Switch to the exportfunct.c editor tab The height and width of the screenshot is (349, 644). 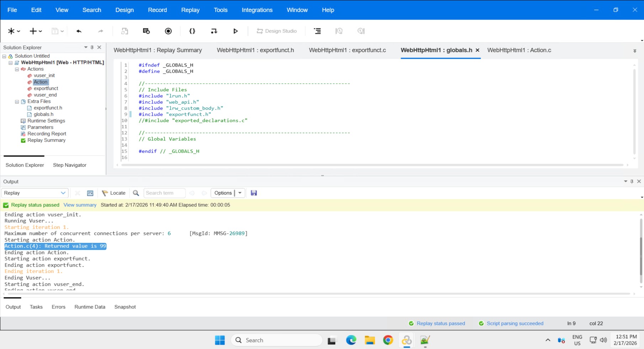[x=347, y=50]
